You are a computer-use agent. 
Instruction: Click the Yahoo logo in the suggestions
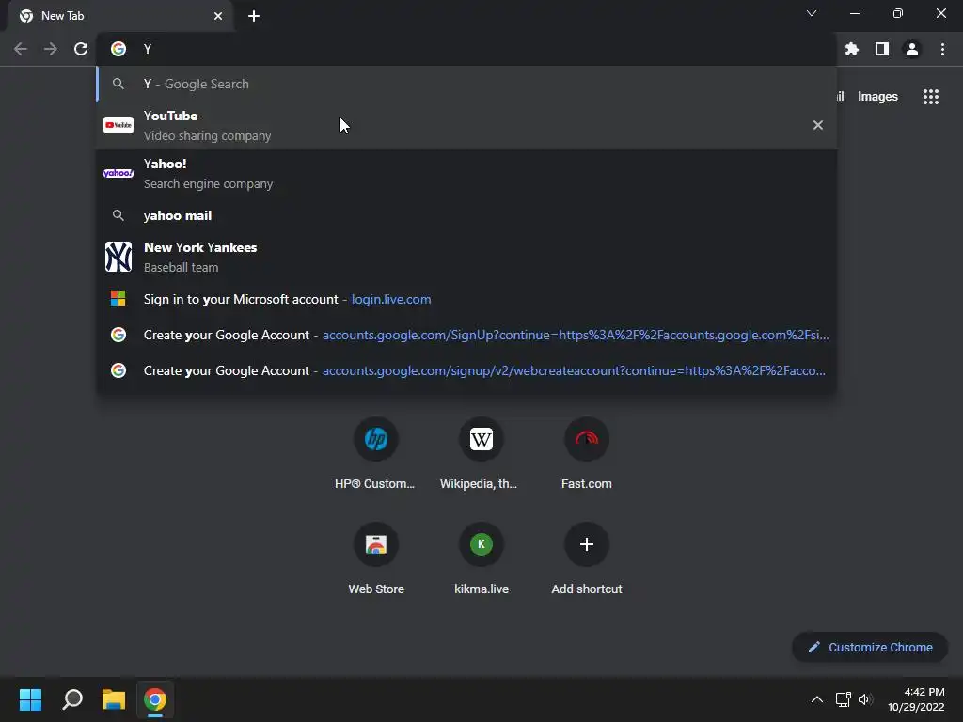click(x=118, y=173)
